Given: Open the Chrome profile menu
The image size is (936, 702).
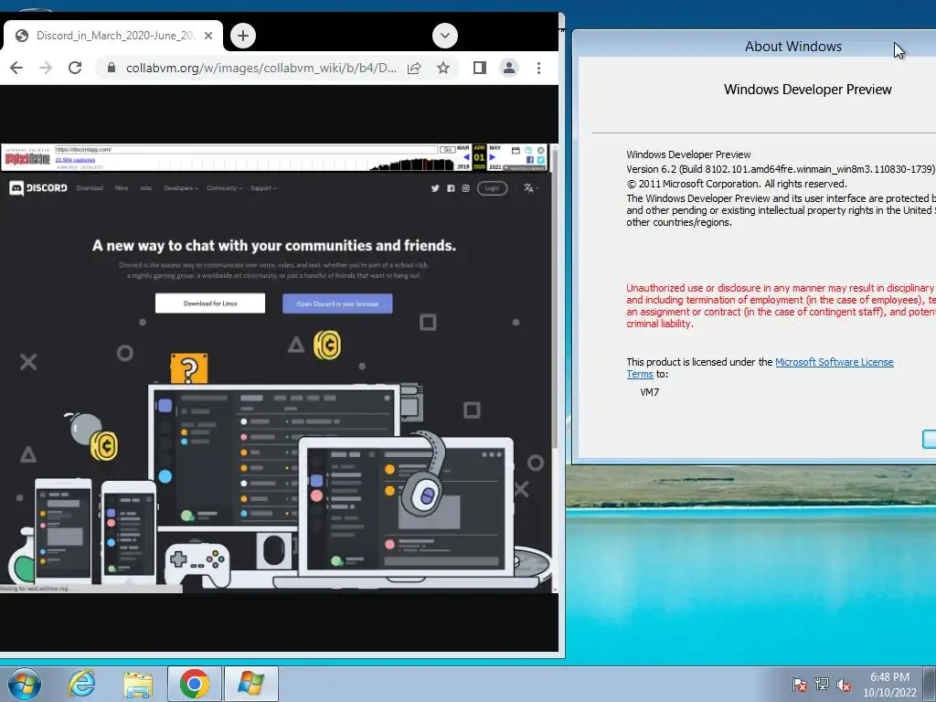Looking at the screenshot, I should [x=508, y=68].
